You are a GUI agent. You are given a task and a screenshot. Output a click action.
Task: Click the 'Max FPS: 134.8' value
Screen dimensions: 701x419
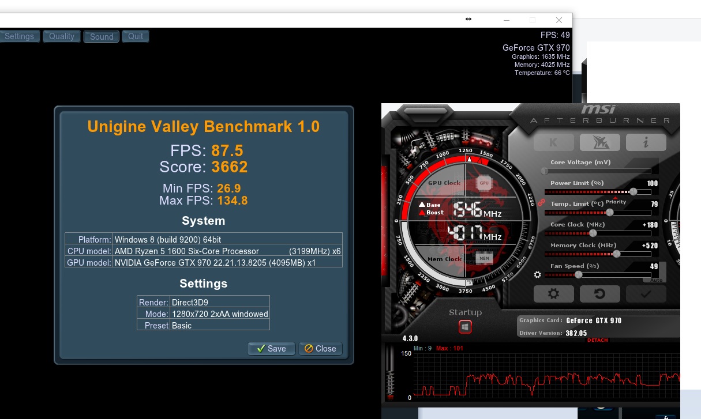pos(233,201)
